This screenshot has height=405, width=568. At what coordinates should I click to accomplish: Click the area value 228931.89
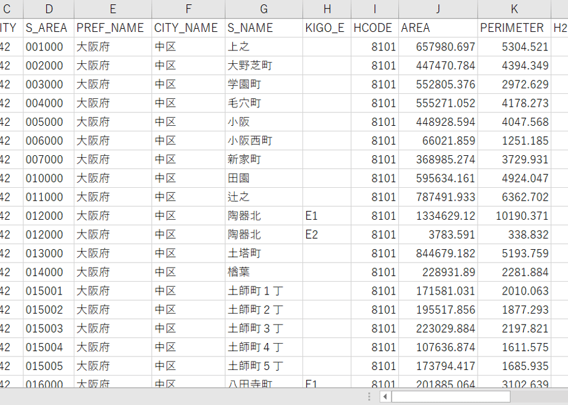[438, 272]
